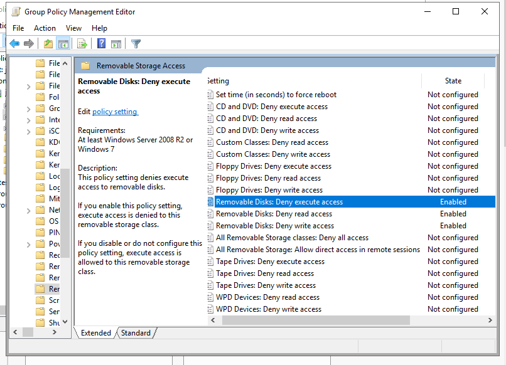This screenshot has width=506, height=365.
Task: Click the Export List toolbar icon
Action: [82, 43]
